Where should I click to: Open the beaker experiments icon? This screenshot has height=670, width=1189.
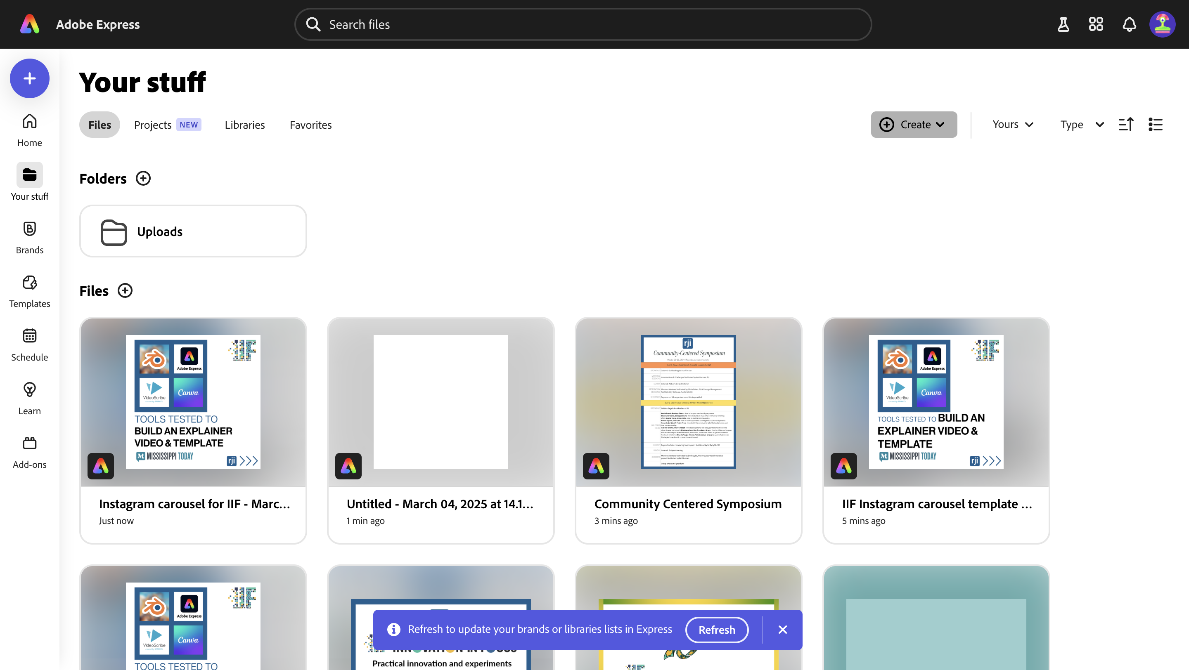click(x=1063, y=24)
